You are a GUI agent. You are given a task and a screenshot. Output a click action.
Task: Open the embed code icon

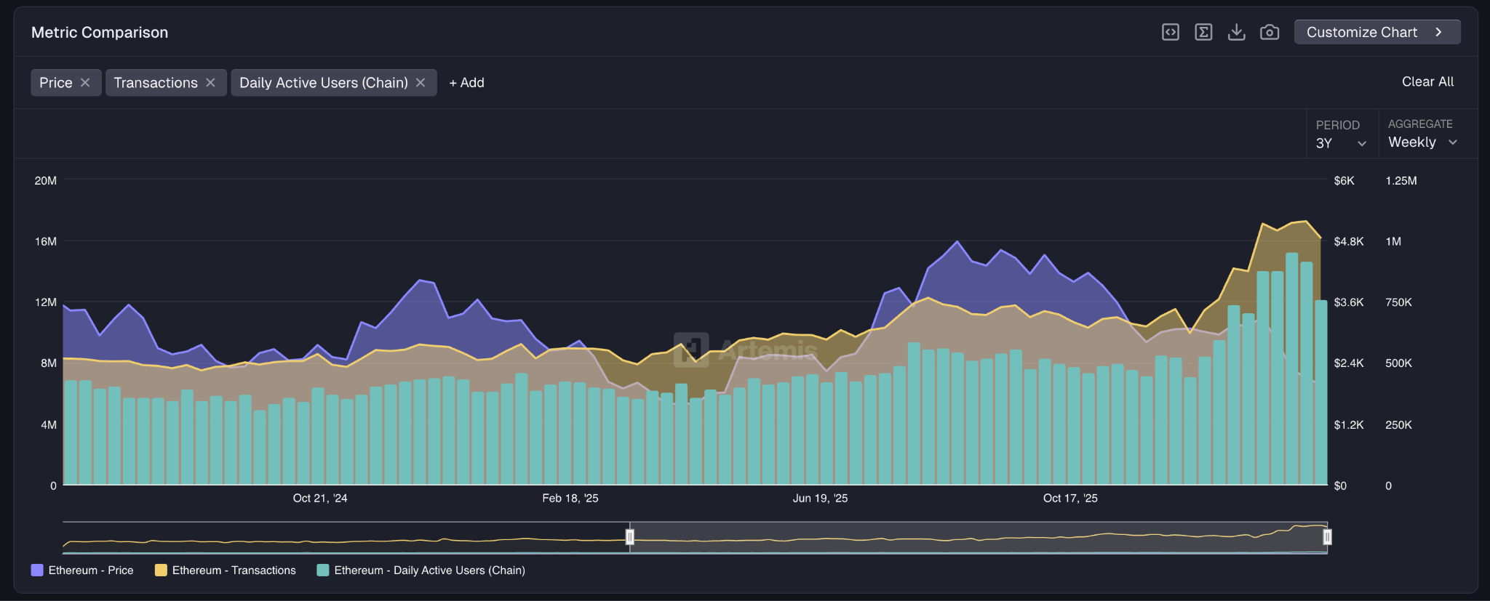point(1171,32)
